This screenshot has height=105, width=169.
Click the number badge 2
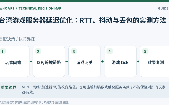pos(38,51)
